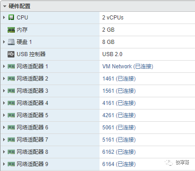The width and height of the screenshot is (195, 171).
Task: Select the 网络适配器 6 label
Action: pos(32,128)
